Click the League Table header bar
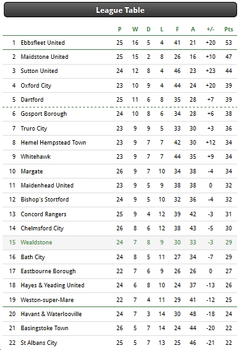The width and height of the screenshot is (239, 350). click(120, 10)
